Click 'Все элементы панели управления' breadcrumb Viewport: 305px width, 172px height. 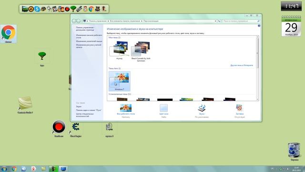pos(125,21)
